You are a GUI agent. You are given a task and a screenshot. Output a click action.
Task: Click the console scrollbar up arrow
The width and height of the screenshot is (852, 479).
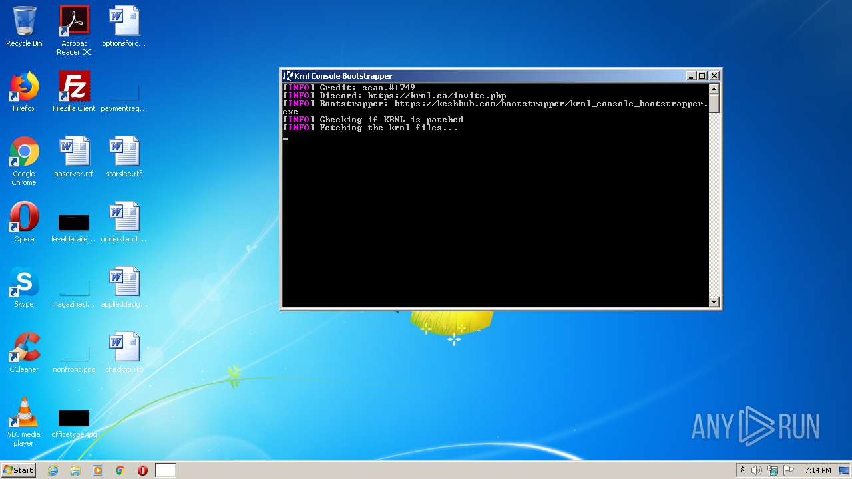pos(714,88)
